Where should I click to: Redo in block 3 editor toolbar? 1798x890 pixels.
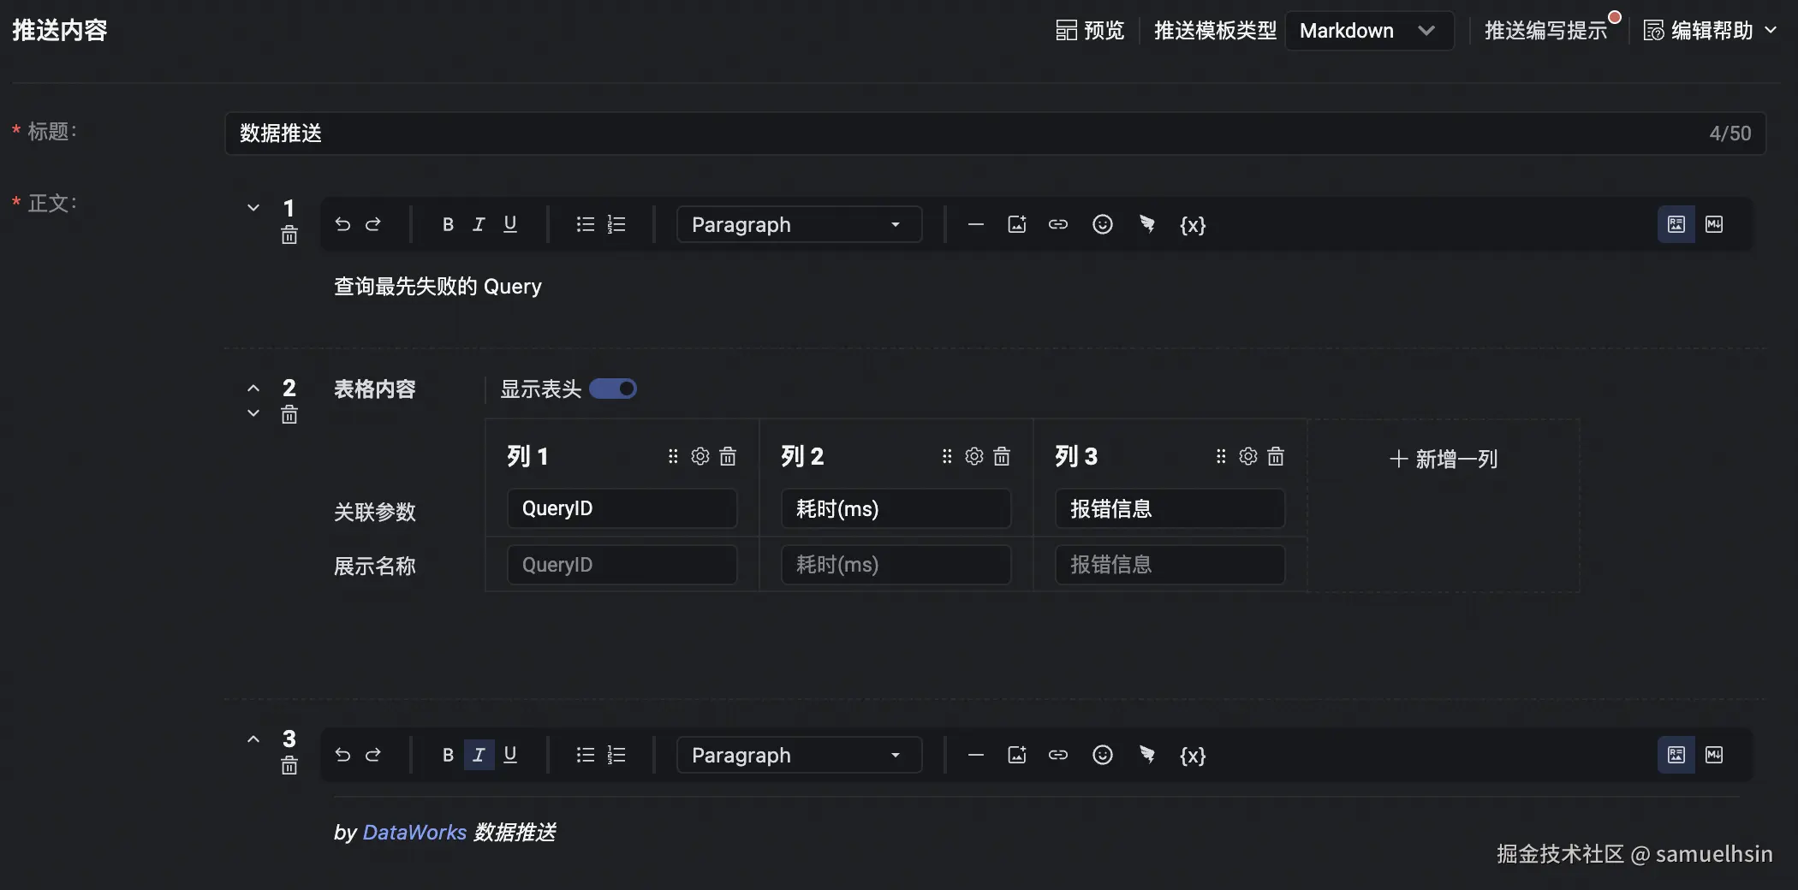click(x=373, y=755)
